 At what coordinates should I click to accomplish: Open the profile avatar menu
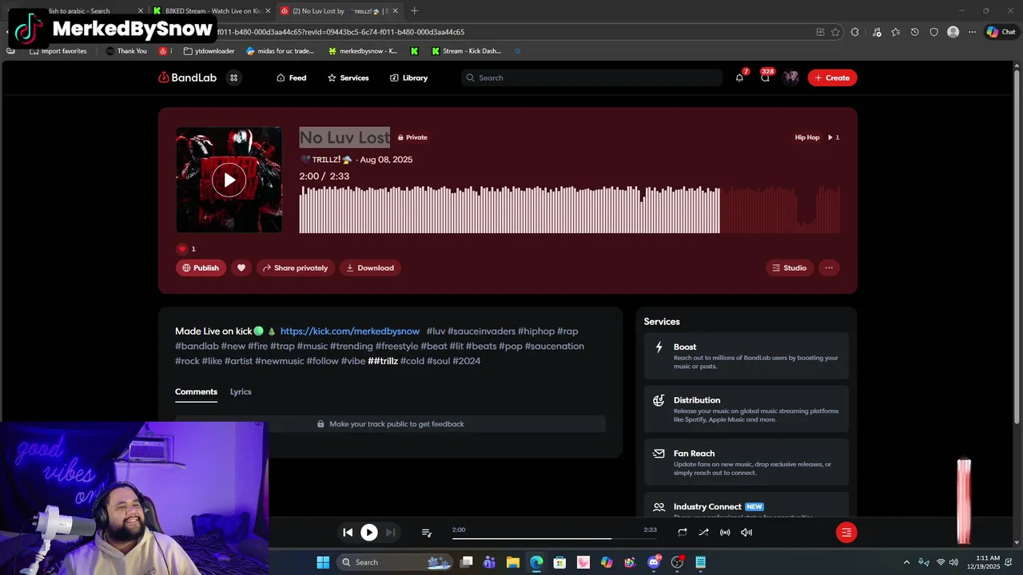pos(790,77)
